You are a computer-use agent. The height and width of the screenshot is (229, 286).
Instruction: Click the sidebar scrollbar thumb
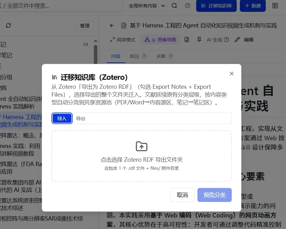click(95, 55)
